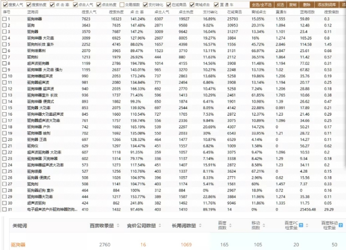Tick the checkbox for row 31
The image size is (346, 250).
4,209
